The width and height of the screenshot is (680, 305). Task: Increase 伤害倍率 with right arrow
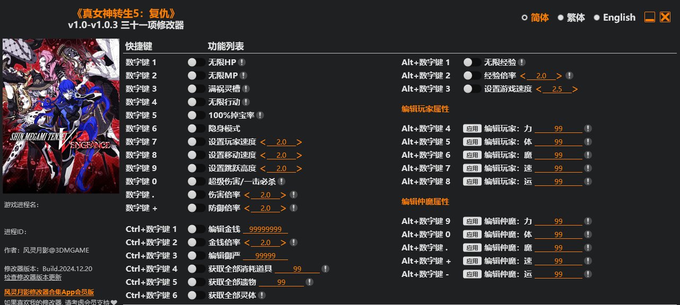tap(283, 195)
